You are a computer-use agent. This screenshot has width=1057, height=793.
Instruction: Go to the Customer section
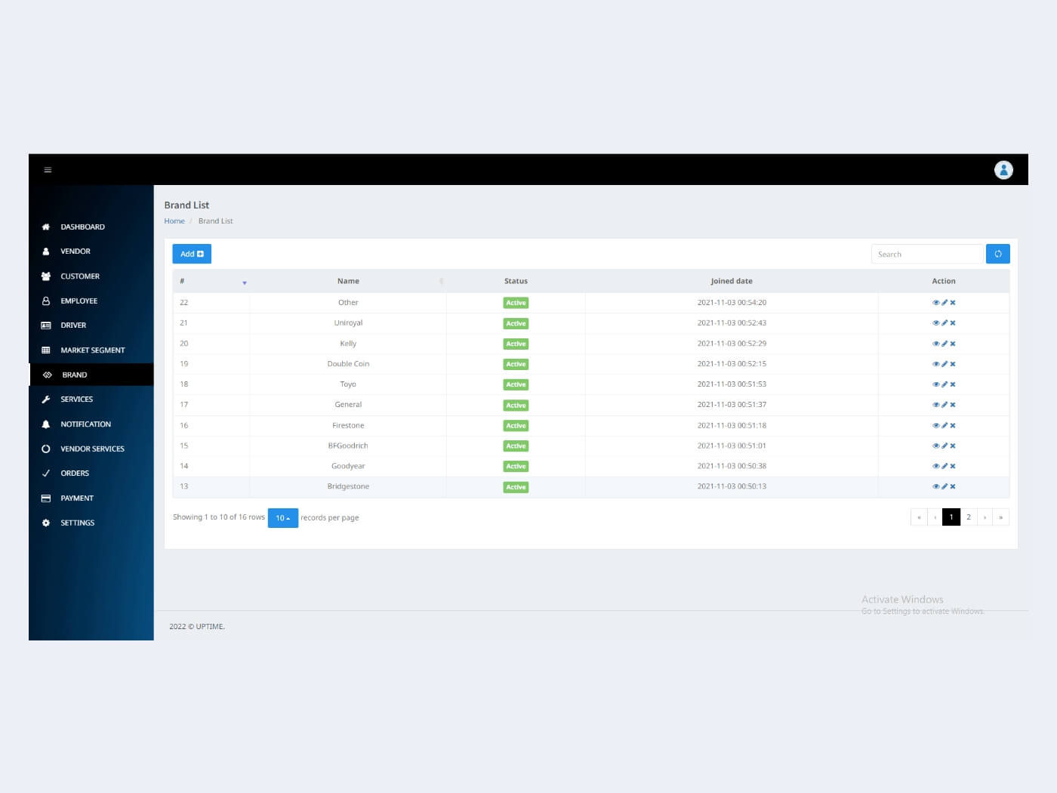click(x=91, y=276)
